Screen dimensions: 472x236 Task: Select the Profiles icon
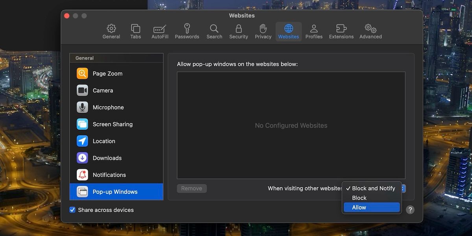(x=313, y=31)
